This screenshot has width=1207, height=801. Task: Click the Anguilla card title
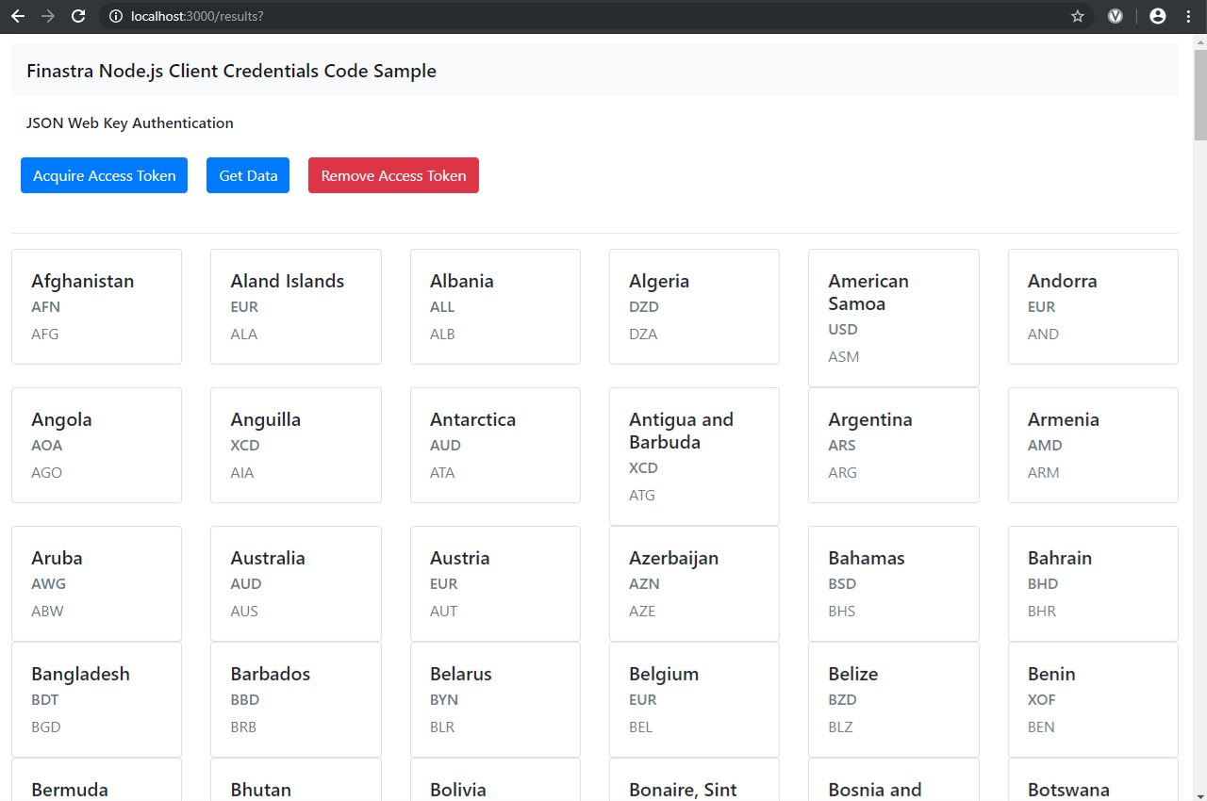[x=266, y=419]
